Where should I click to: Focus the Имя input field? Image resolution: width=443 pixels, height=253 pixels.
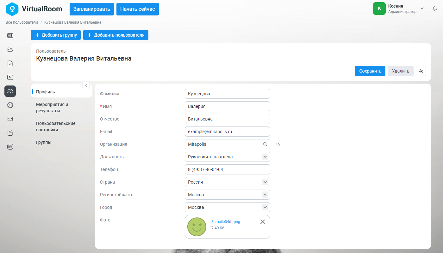click(x=228, y=106)
